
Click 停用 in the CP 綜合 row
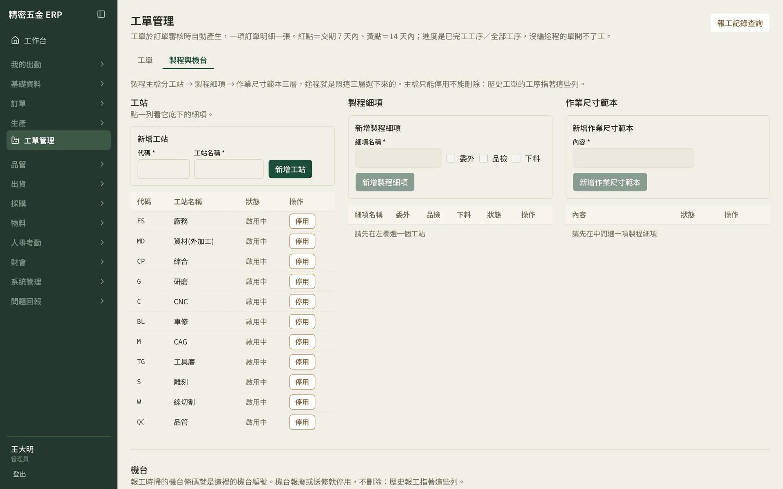[302, 261]
